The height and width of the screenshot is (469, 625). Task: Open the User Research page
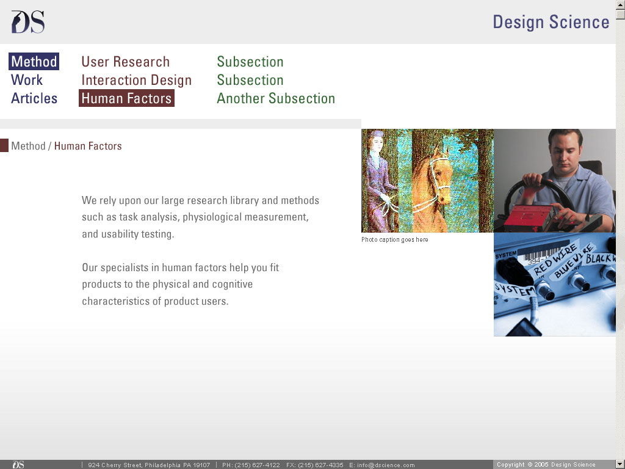[x=125, y=62]
